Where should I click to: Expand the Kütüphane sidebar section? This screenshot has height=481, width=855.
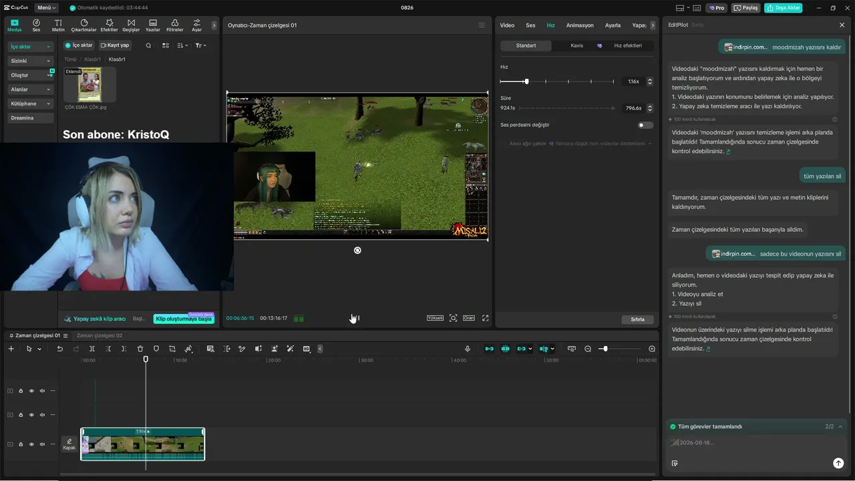31,104
